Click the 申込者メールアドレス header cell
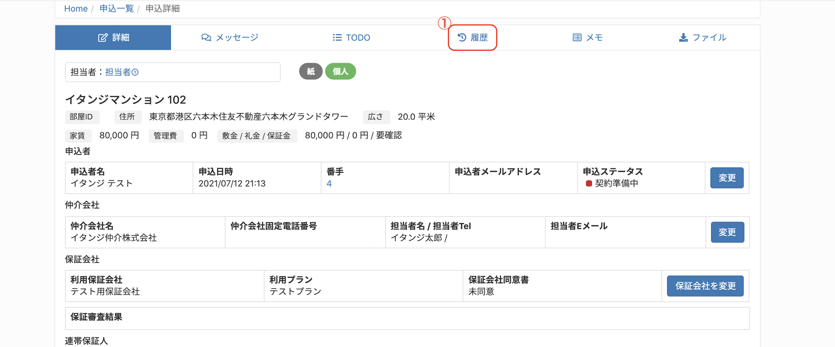Screen dimensions: 835x347 point(513,178)
